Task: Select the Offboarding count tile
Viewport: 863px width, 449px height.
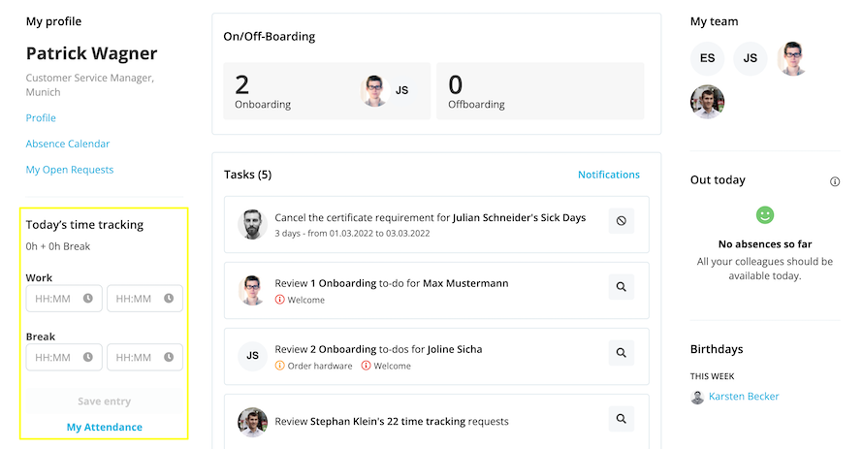Action: coord(539,91)
